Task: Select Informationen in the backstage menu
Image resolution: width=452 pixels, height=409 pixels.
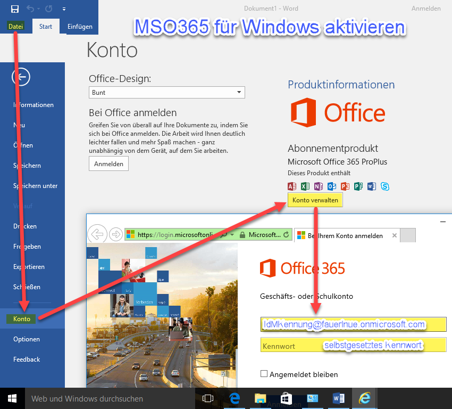Action: (34, 105)
